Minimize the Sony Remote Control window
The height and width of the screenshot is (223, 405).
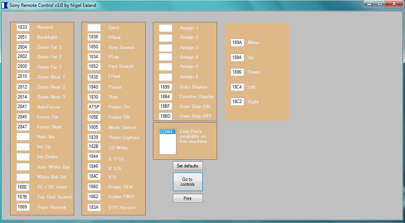tap(369, 3)
